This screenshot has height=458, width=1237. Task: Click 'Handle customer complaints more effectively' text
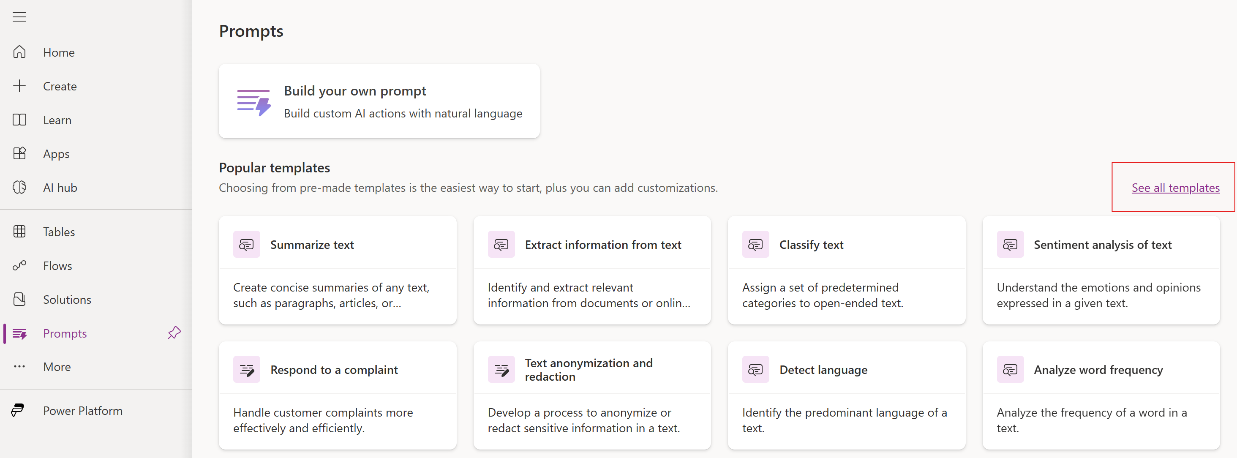click(x=323, y=420)
